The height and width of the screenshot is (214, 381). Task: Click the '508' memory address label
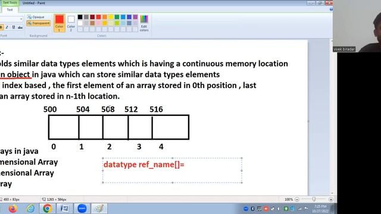click(108, 109)
